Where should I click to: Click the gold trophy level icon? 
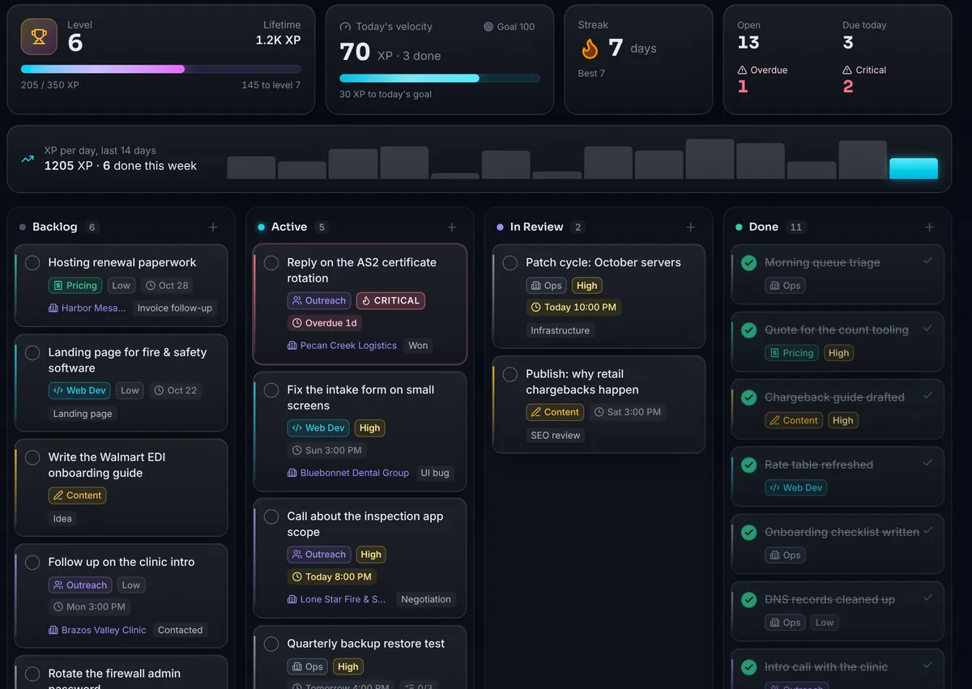coord(39,36)
